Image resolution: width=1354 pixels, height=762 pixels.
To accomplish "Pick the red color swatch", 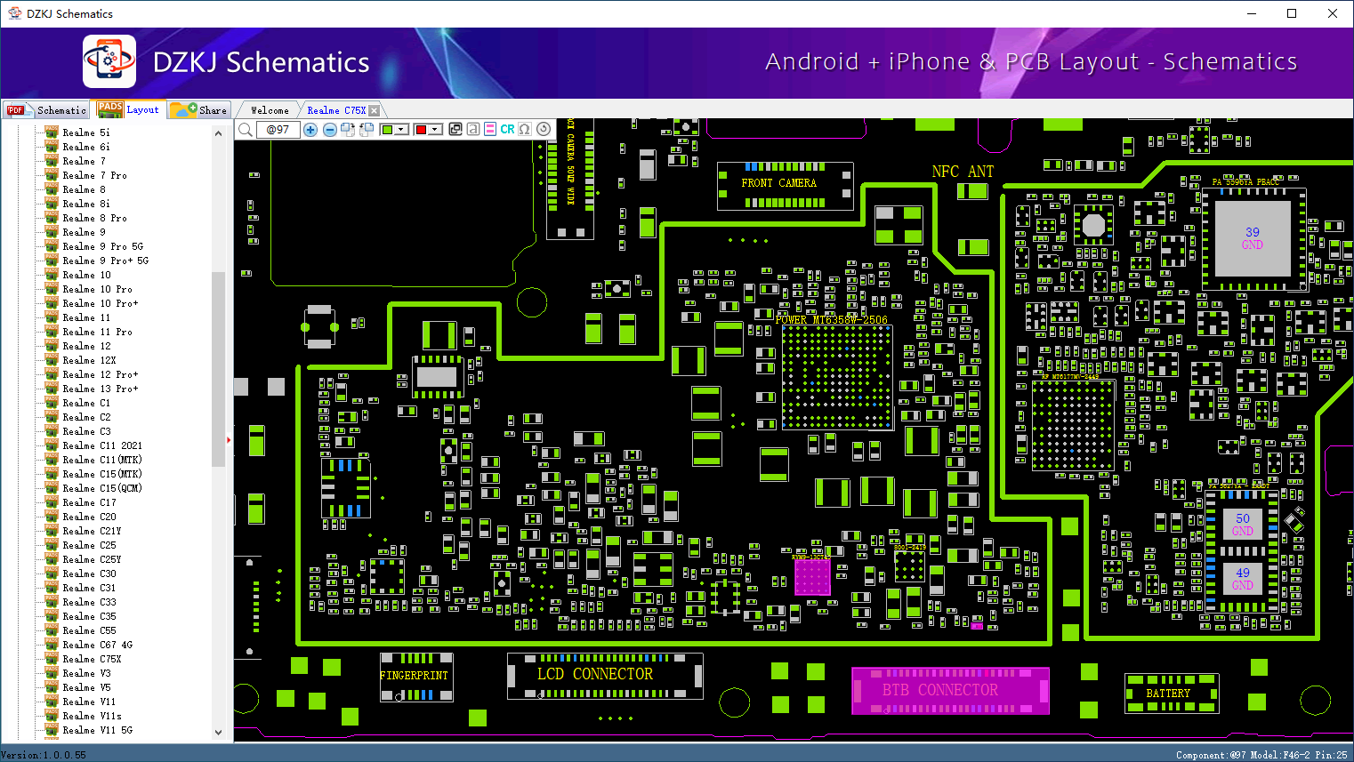I will pyautogui.click(x=421, y=130).
